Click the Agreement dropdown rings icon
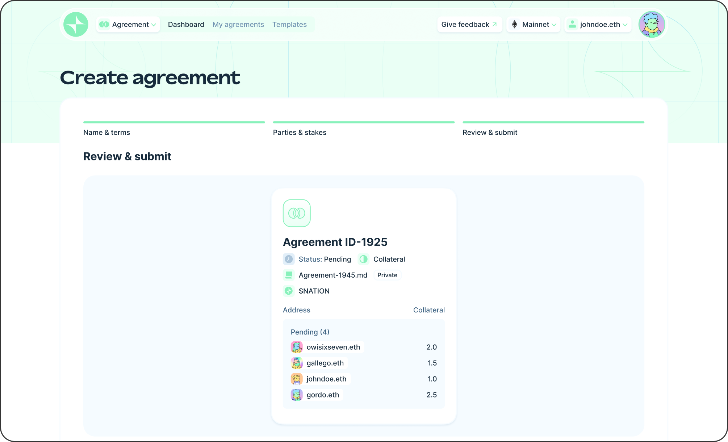The image size is (728, 442). pos(104,24)
